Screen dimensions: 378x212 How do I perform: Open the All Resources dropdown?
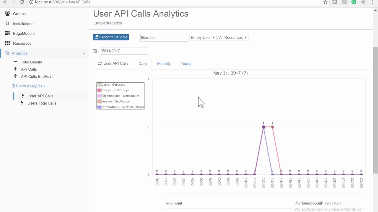tap(233, 38)
